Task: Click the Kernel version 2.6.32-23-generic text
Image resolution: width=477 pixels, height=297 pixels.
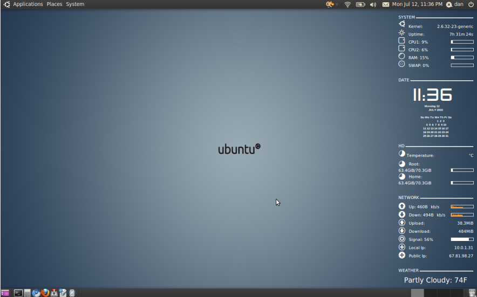Action: (455, 26)
